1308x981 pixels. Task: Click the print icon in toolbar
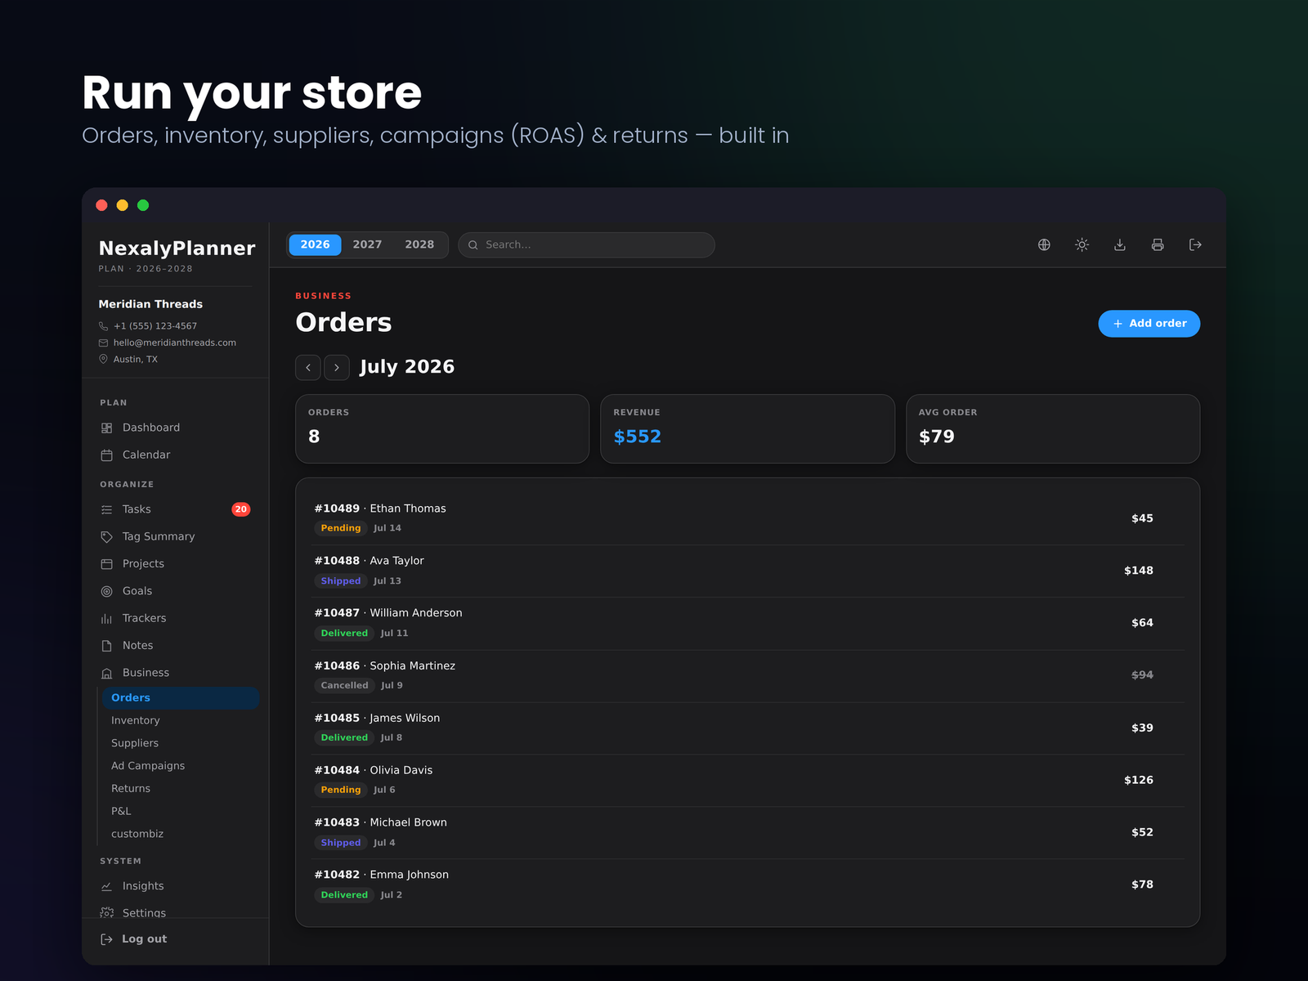1158,244
